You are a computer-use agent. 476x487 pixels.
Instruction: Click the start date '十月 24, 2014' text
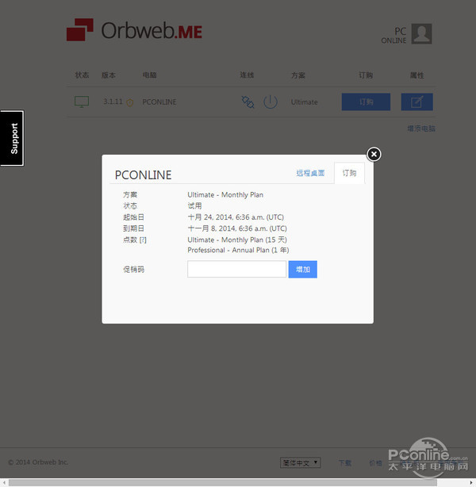point(236,217)
